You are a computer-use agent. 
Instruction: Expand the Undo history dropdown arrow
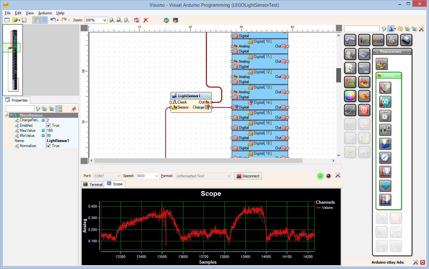pos(58,20)
